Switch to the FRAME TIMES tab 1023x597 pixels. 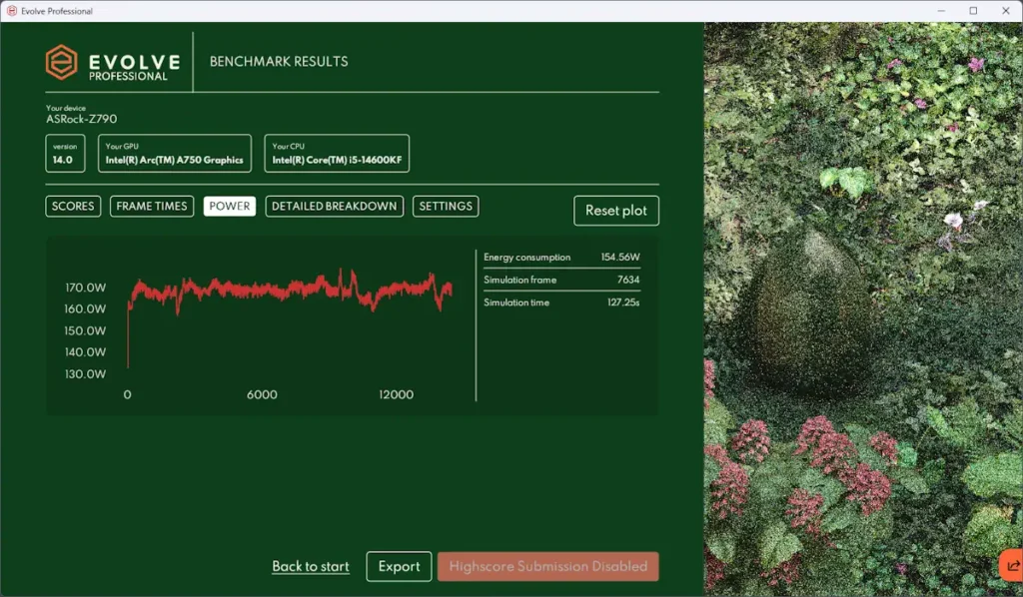pos(152,206)
